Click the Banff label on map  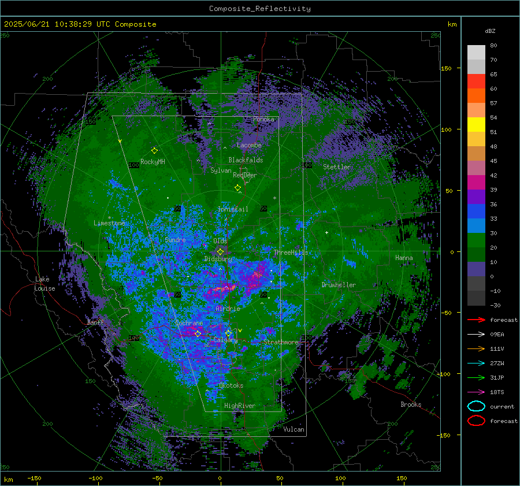coord(95,322)
